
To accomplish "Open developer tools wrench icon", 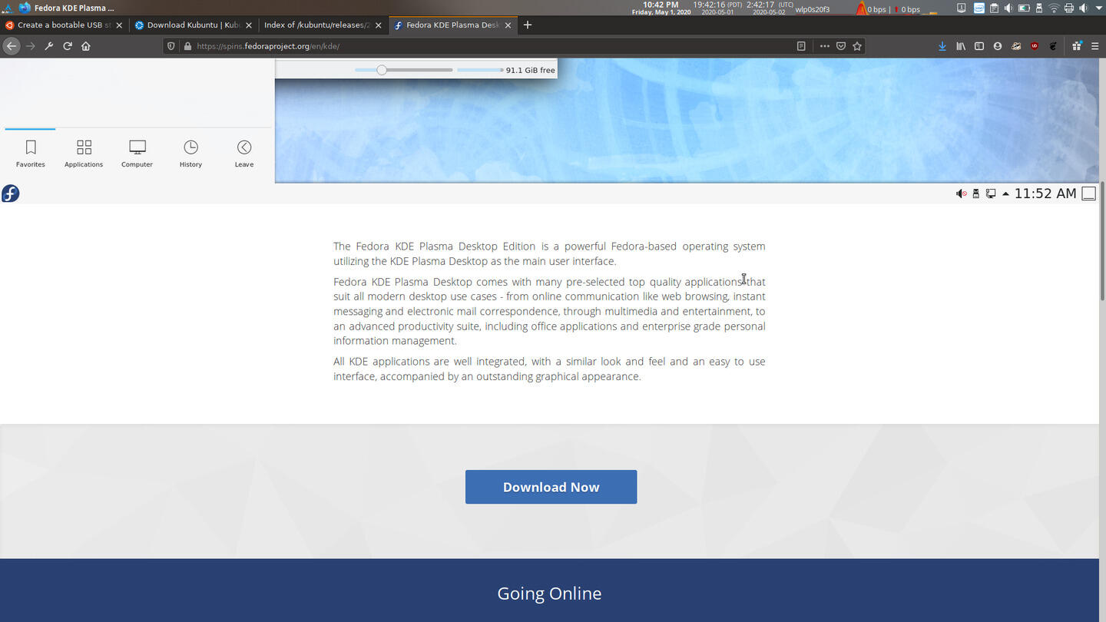I will point(49,46).
